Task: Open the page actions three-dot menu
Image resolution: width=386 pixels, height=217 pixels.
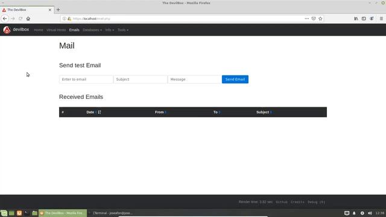Action: 307,19
